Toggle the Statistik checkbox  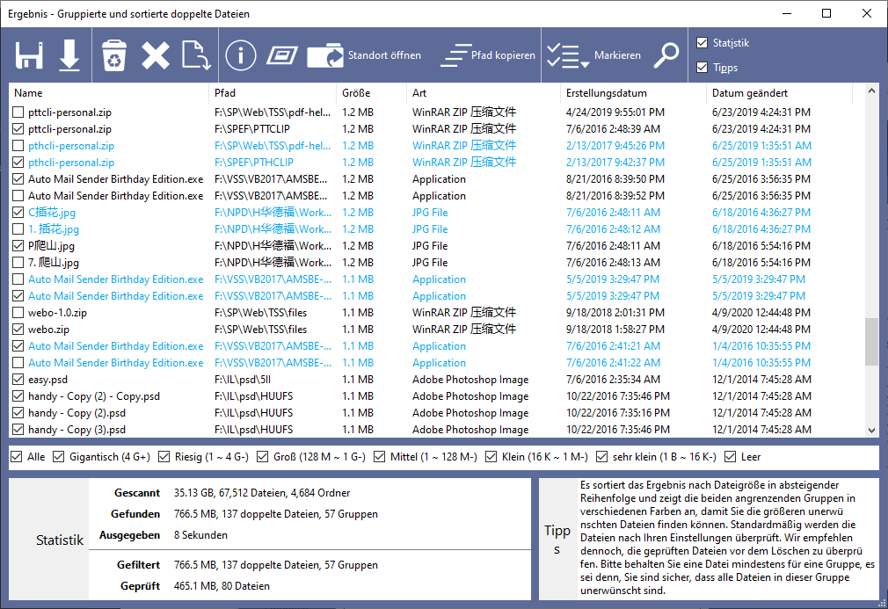[x=702, y=43]
